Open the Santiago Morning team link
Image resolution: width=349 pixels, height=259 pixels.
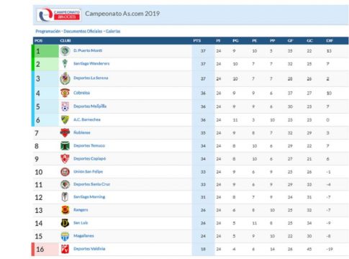pyautogui.click(x=89, y=197)
